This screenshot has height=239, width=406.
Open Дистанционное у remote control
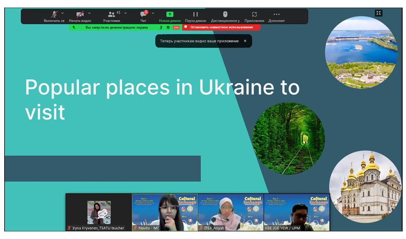tap(225, 16)
